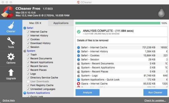Click the green analysis complete checkmark icon
The height and width of the screenshot is (103, 169).
(x=79, y=32)
